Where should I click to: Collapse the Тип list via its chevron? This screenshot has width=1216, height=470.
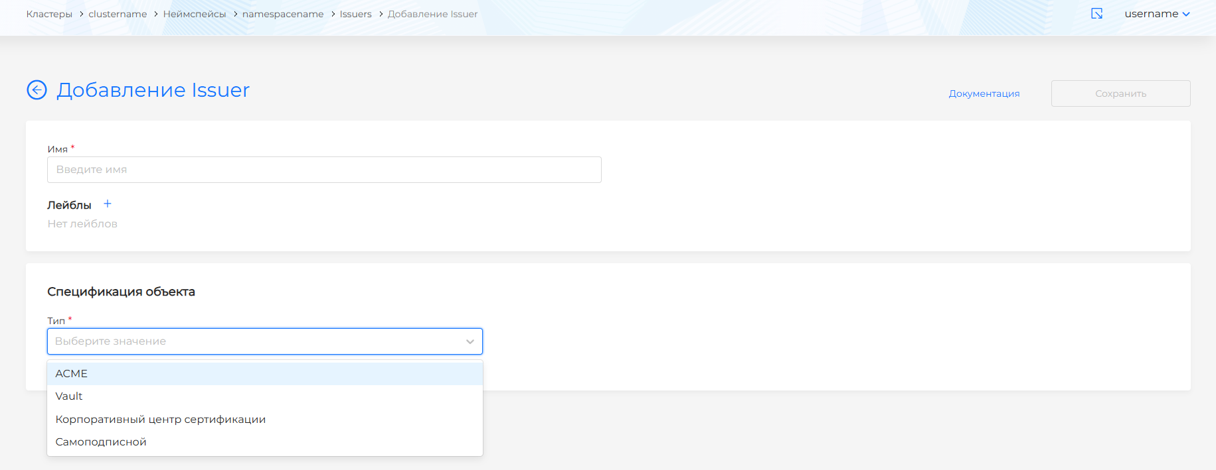tap(470, 341)
